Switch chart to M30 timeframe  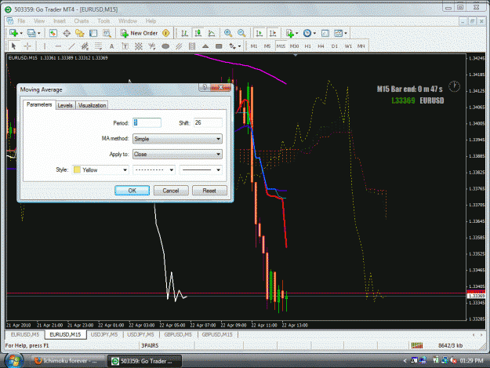(x=294, y=46)
